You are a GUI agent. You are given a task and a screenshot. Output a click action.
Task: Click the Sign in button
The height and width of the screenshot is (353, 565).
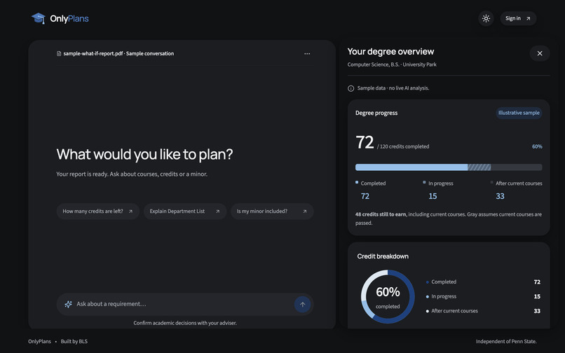(518, 18)
